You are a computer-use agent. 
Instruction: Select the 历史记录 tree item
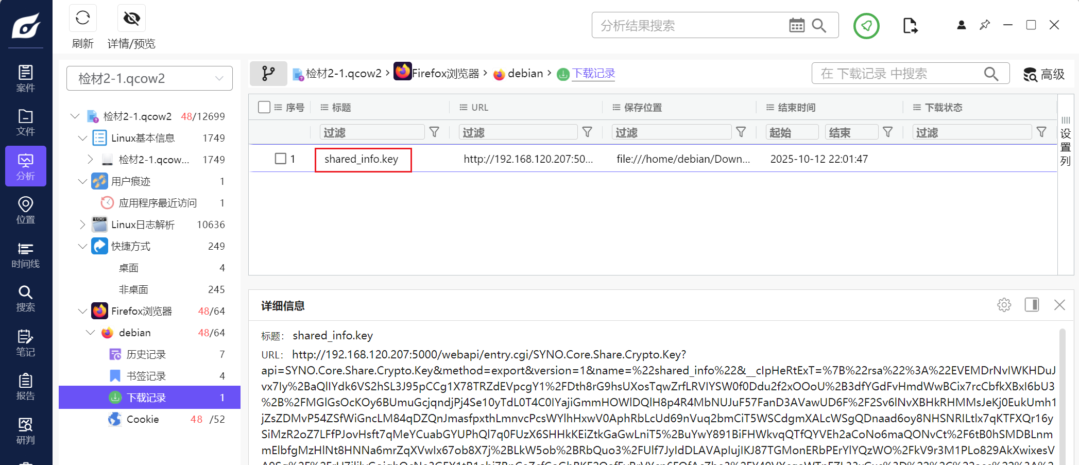point(146,354)
